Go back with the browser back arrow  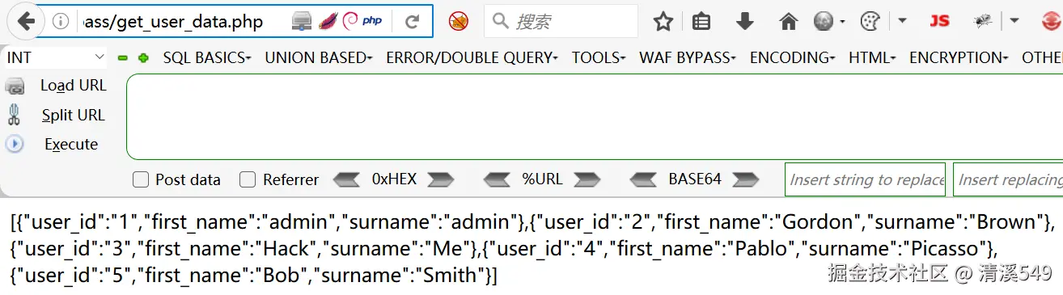[x=26, y=21]
